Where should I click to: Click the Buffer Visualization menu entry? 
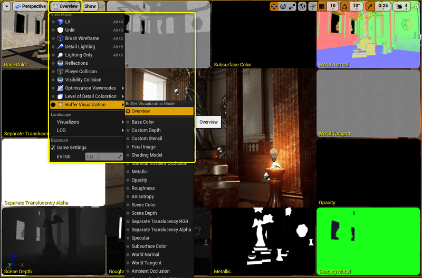pyautogui.click(x=87, y=105)
